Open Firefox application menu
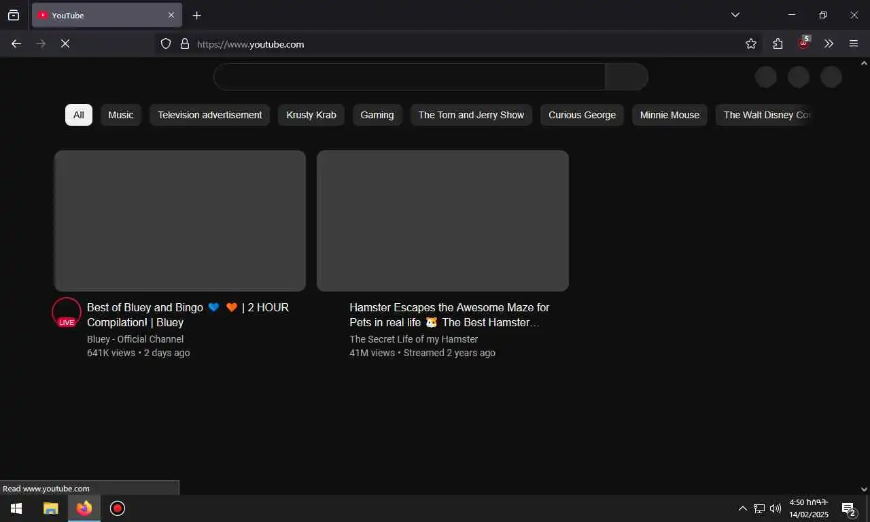The width and height of the screenshot is (870, 522). coord(854,43)
